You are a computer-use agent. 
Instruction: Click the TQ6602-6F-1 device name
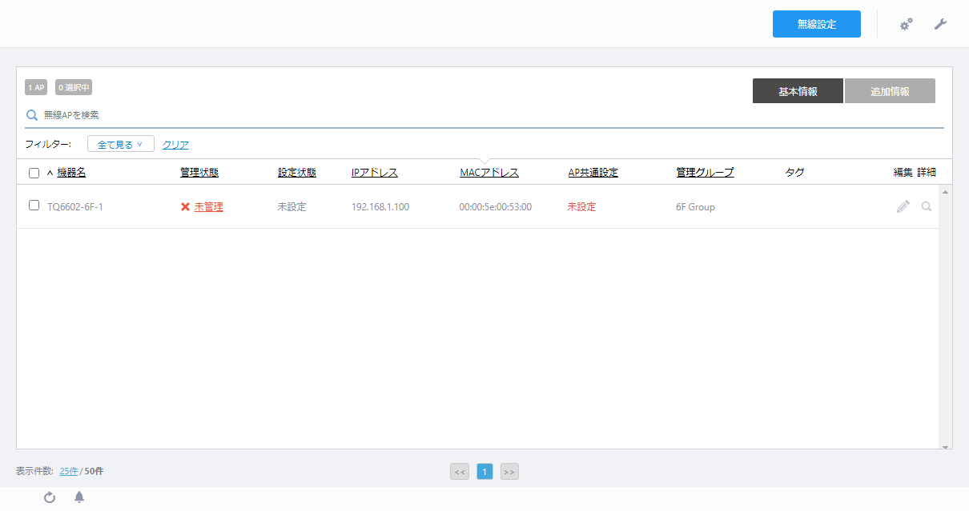(x=75, y=207)
